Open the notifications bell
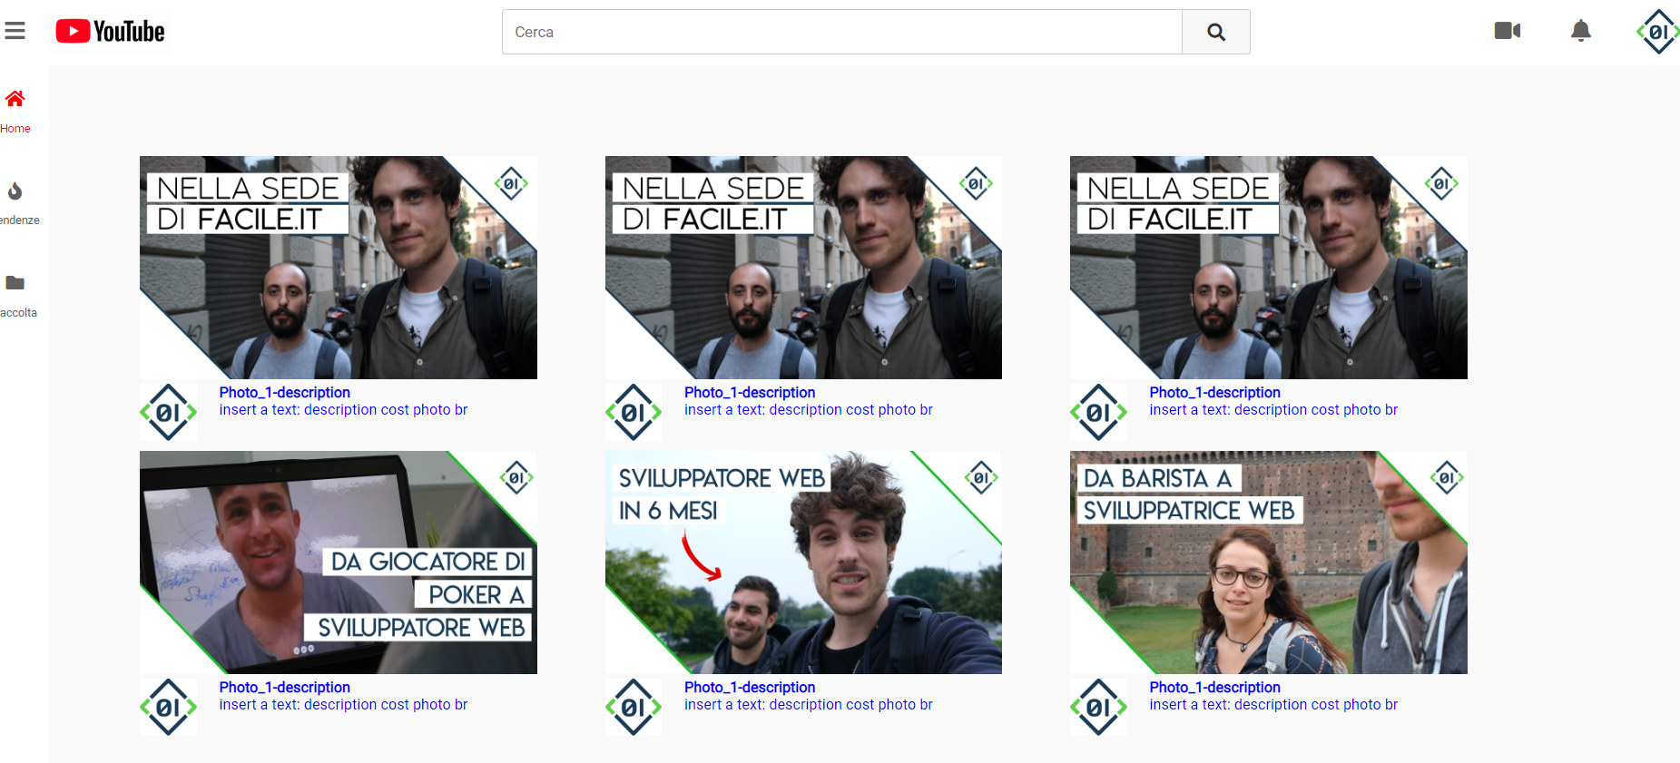 coord(1581,31)
